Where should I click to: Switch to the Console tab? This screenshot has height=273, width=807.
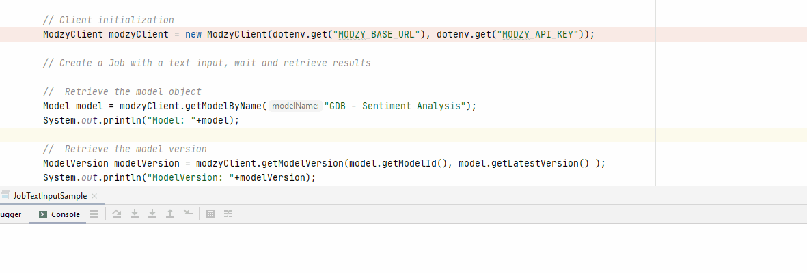point(59,214)
